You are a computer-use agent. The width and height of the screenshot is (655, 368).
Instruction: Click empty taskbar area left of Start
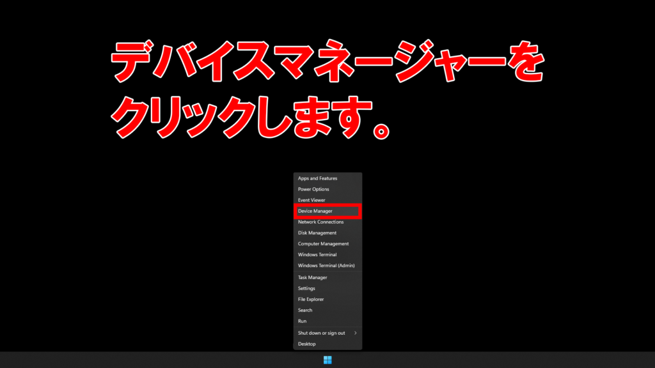pos(160,360)
